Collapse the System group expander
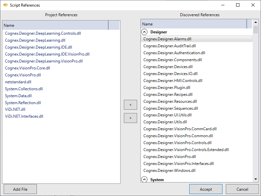261x196 pixels. point(144,179)
